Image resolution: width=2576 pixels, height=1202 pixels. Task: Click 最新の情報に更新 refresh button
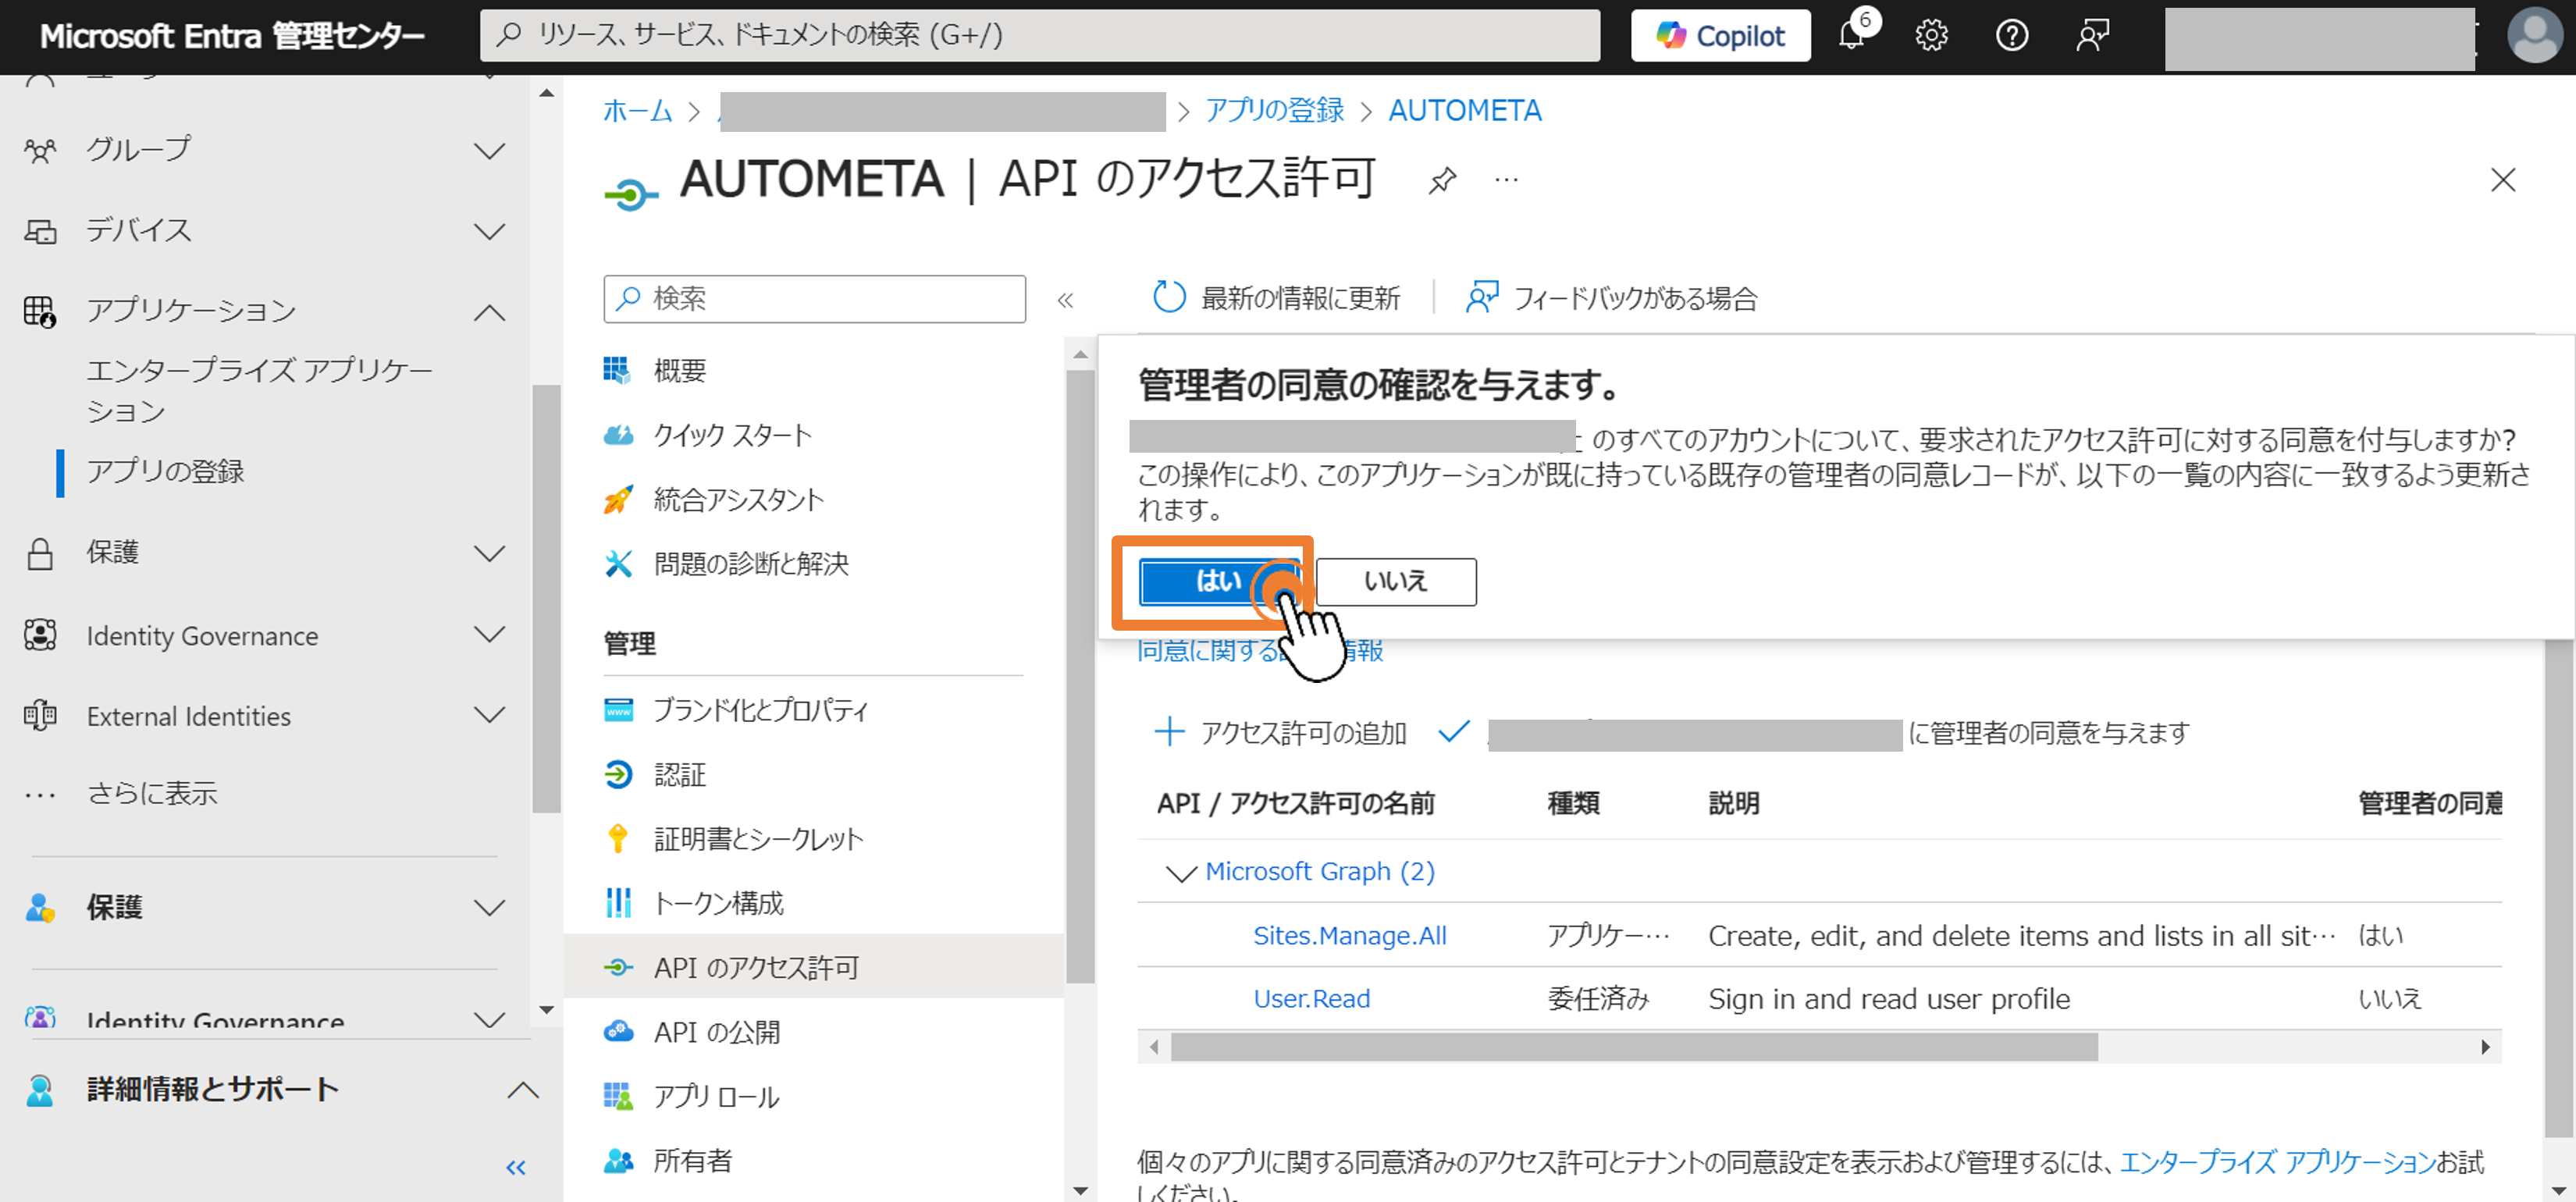click(x=1276, y=298)
